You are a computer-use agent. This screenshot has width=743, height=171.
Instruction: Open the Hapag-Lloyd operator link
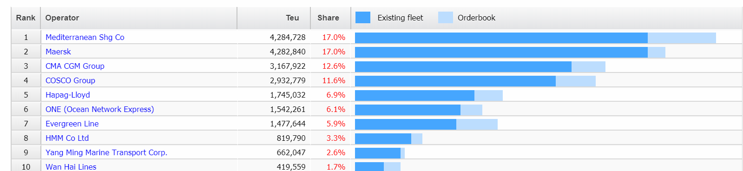coord(67,95)
